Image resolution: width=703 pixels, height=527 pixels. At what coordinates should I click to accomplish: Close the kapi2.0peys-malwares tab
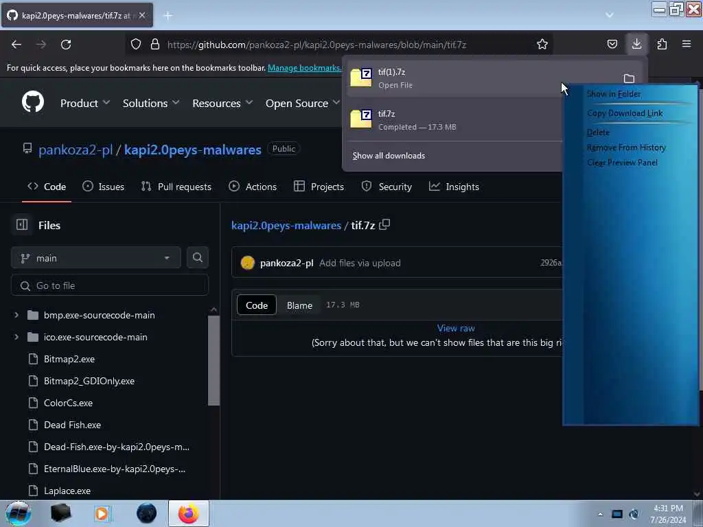(x=142, y=15)
